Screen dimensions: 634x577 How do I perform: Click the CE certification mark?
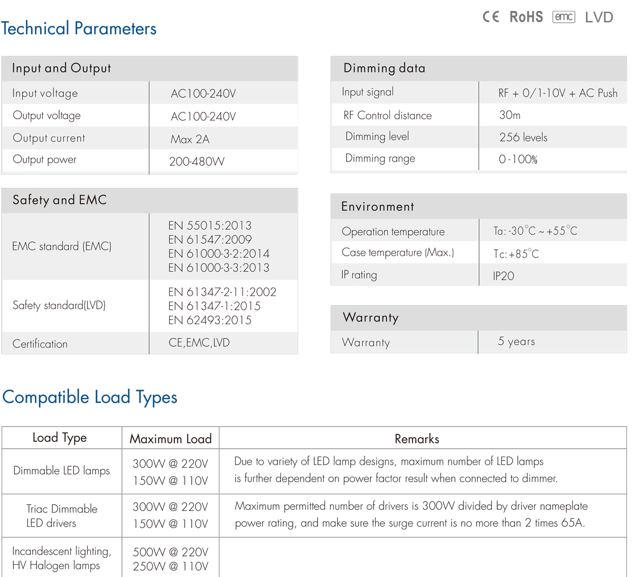(x=490, y=17)
